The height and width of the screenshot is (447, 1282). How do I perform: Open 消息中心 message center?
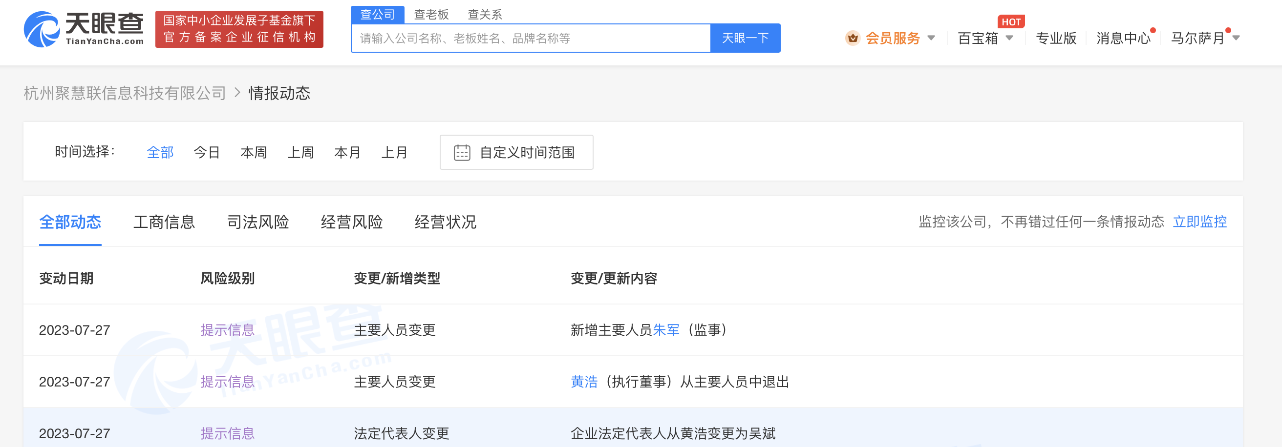pos(1123,38)
